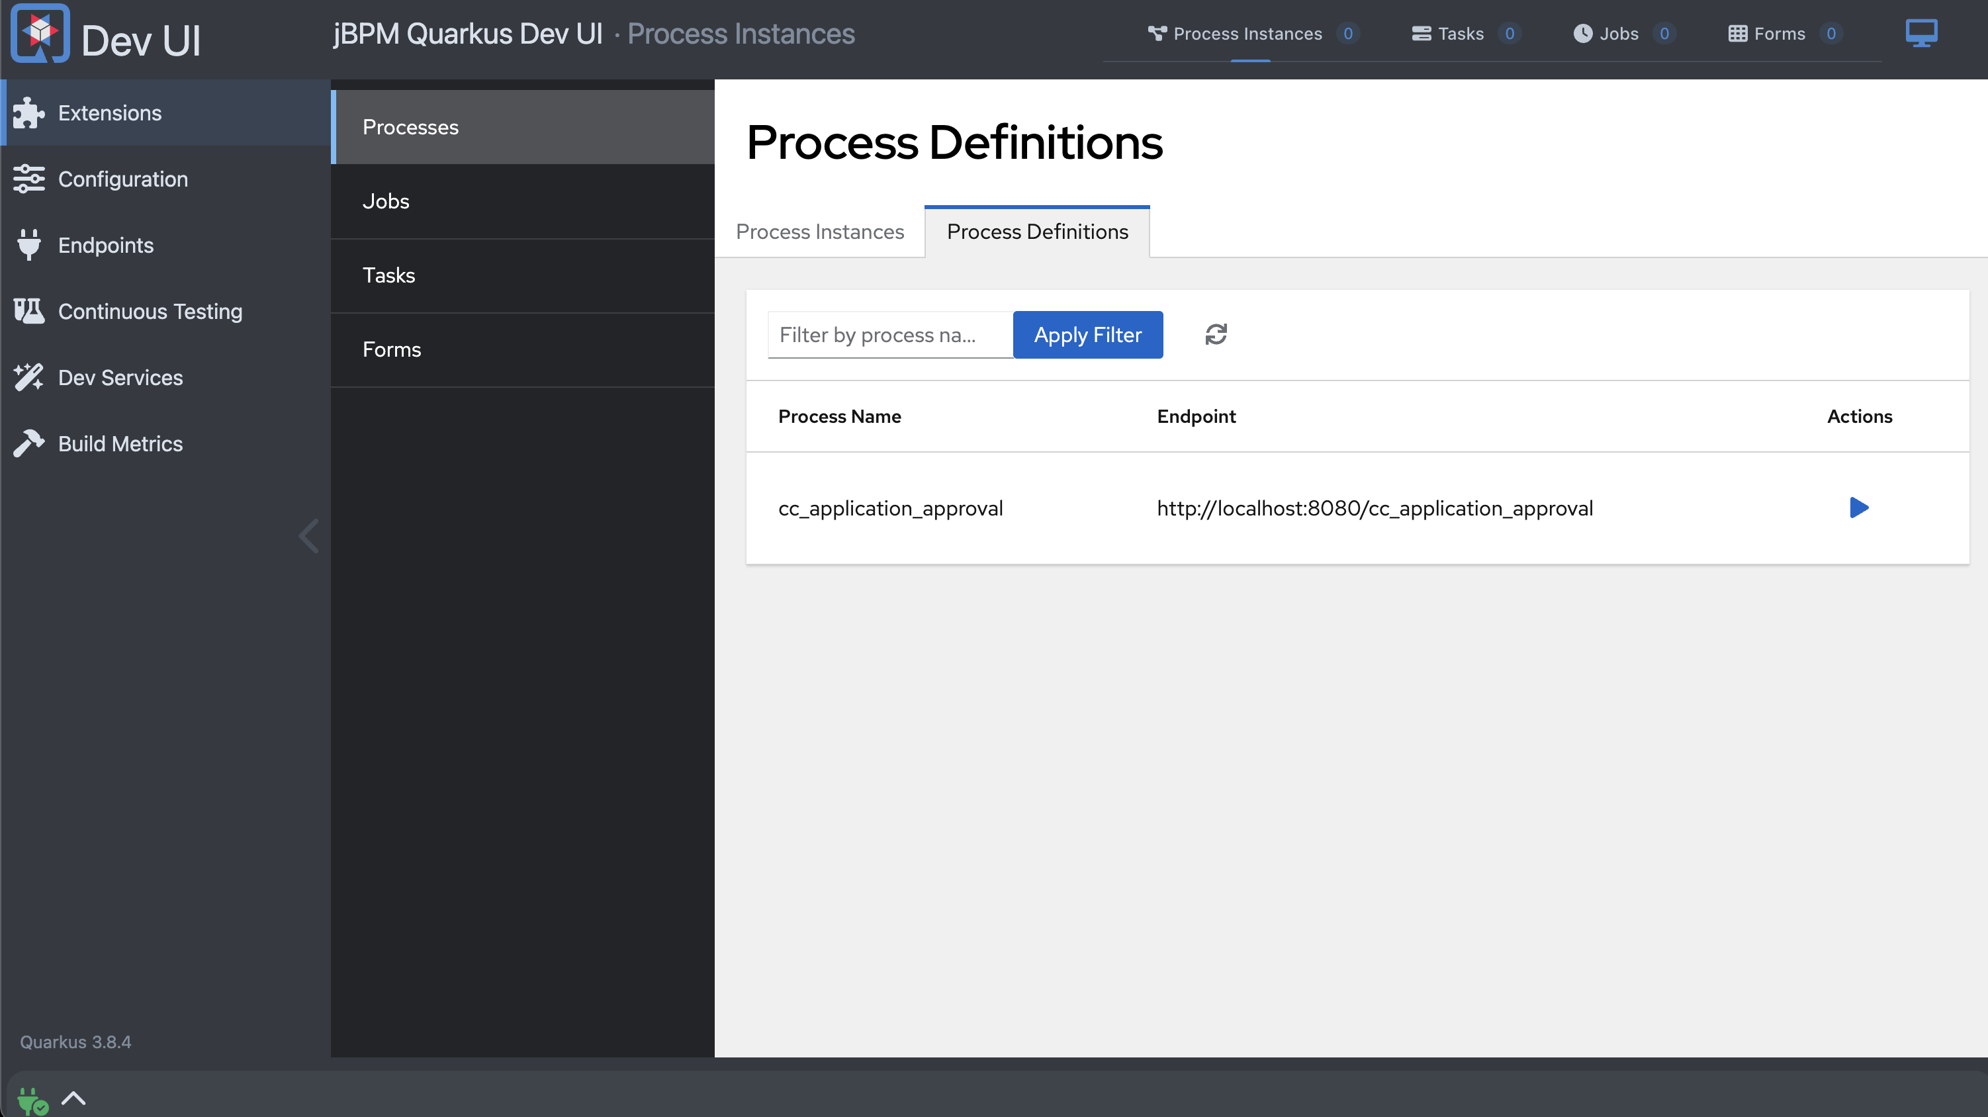Viewport: 1988px width, 1117px height.
Task: Click the Filter by process name field
Action: pos(890,335)
